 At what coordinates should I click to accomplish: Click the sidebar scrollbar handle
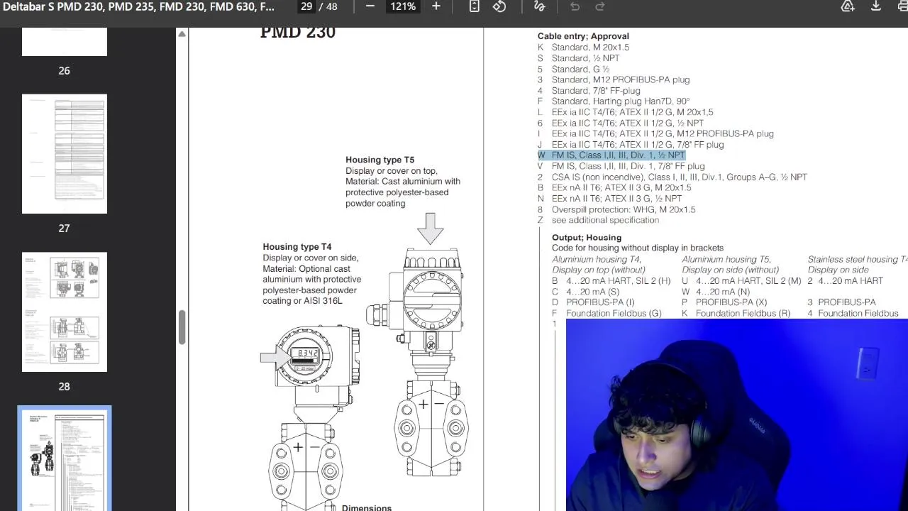(182, 327)
